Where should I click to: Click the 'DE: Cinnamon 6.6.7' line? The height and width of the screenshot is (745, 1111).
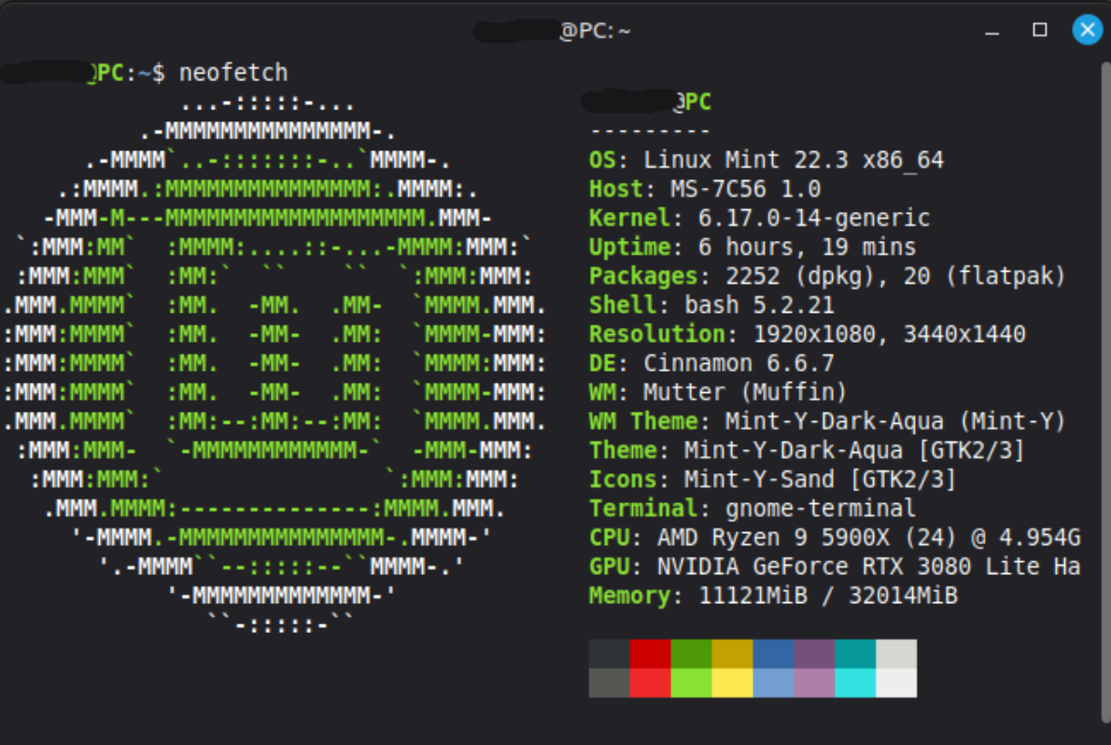click(x=711, y=364)
